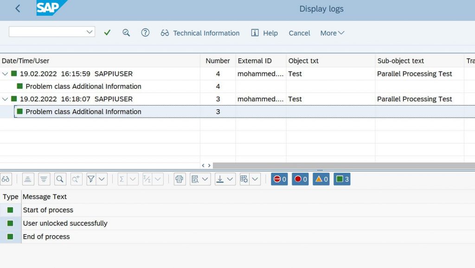Click the green checkmark Enter icon
475x268 pixels.
point(107,32)
